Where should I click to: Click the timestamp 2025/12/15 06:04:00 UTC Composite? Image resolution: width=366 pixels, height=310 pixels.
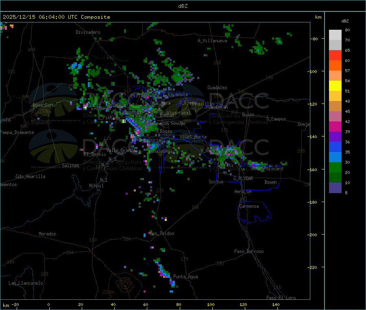pyautogui.click(x=56, y=17)
